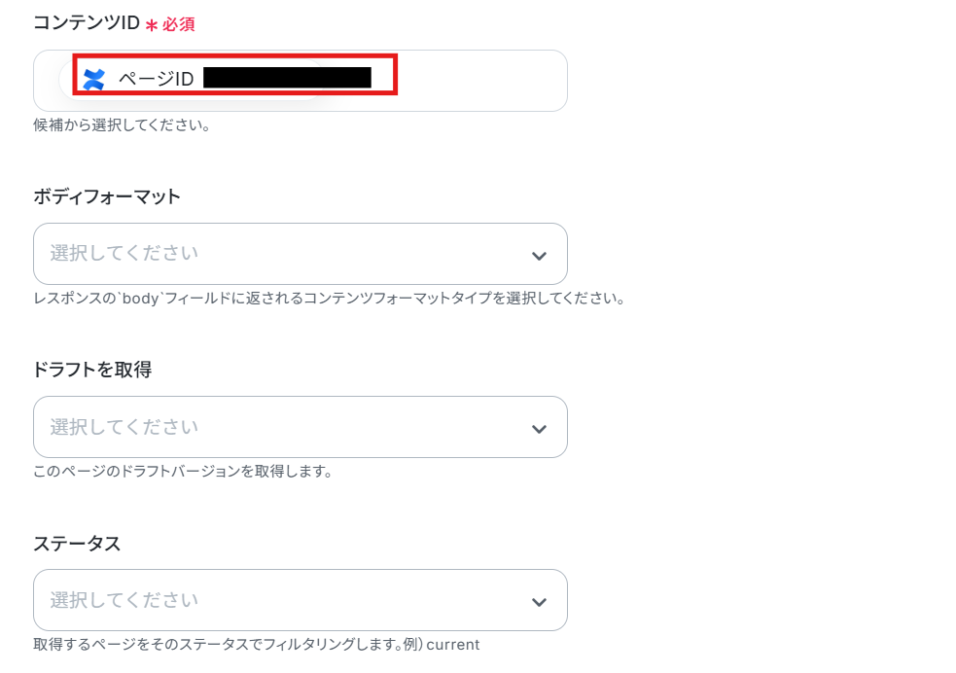Focus the コンテンツID input field's empty area
This screenshot has width=956, height=673.
[481, 81]
